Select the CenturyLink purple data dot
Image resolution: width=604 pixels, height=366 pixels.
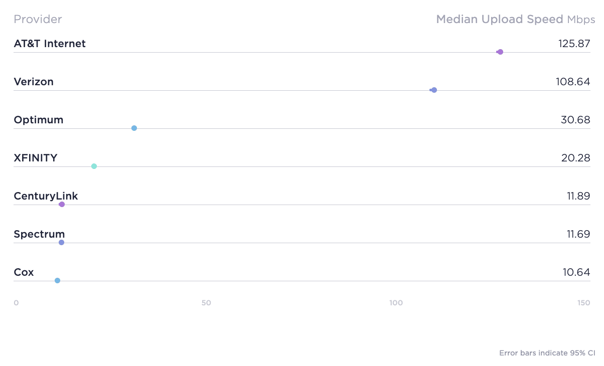click(x=62, y=204)
